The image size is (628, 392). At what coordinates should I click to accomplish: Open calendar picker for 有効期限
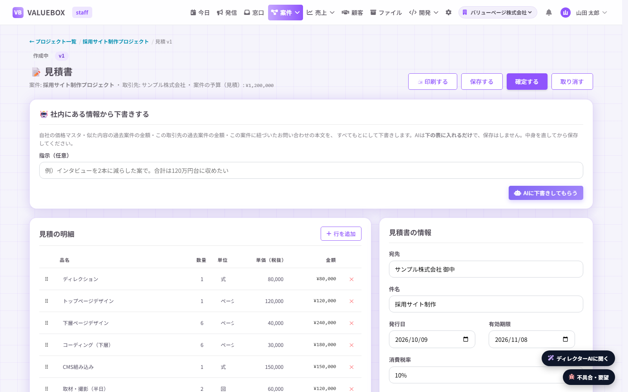pyautogui.click(x=565, y=339)
